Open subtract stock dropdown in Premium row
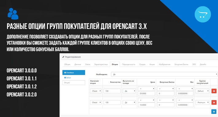Viewport: 218px width, 117px height. click(129, 103)
